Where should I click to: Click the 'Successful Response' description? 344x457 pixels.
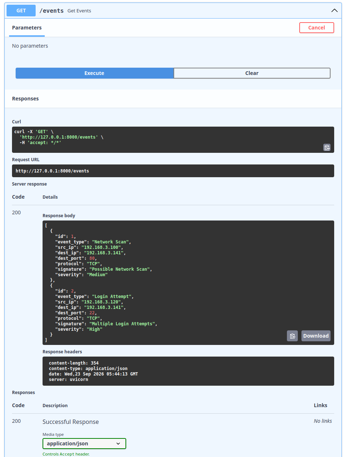71,422
